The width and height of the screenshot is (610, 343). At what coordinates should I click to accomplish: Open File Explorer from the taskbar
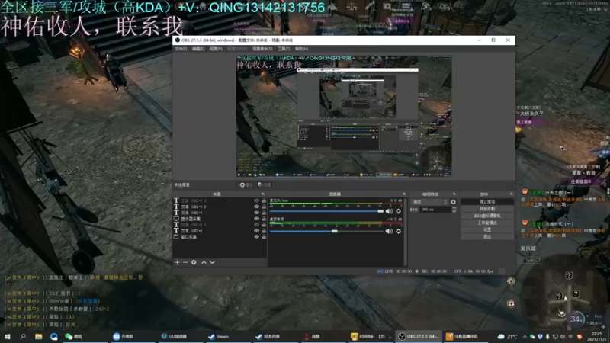[39, 336]
